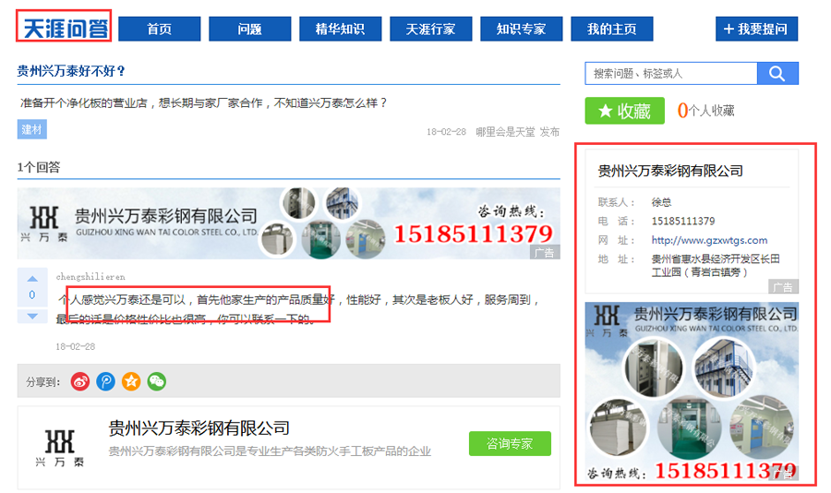Share to QZone star icon
This screenshot has width=831, height=493.
click(131, 381)
